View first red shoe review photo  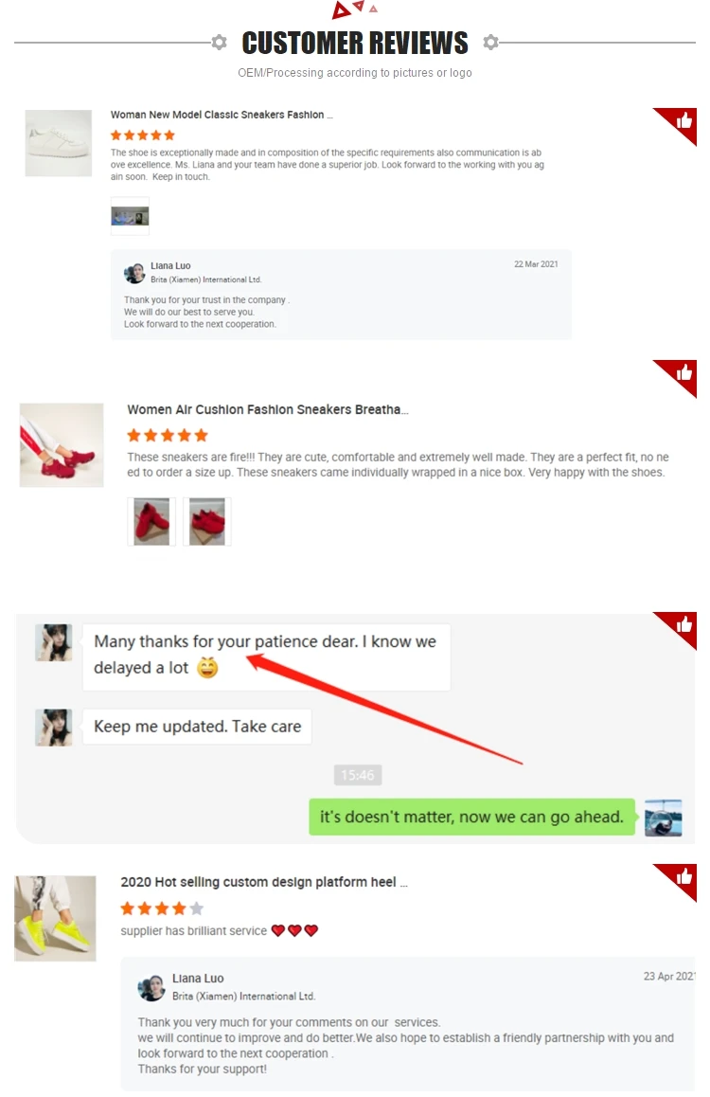pos(151,521)
